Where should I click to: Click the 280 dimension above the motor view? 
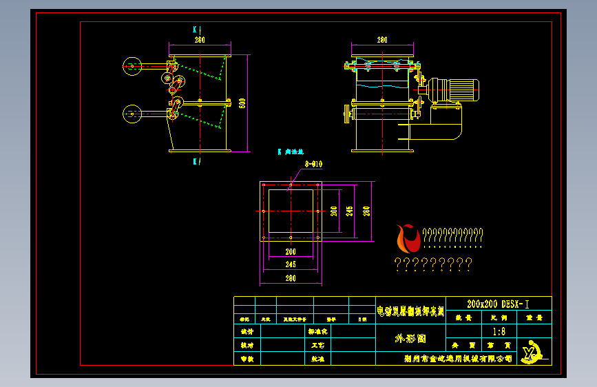[382, 40]
